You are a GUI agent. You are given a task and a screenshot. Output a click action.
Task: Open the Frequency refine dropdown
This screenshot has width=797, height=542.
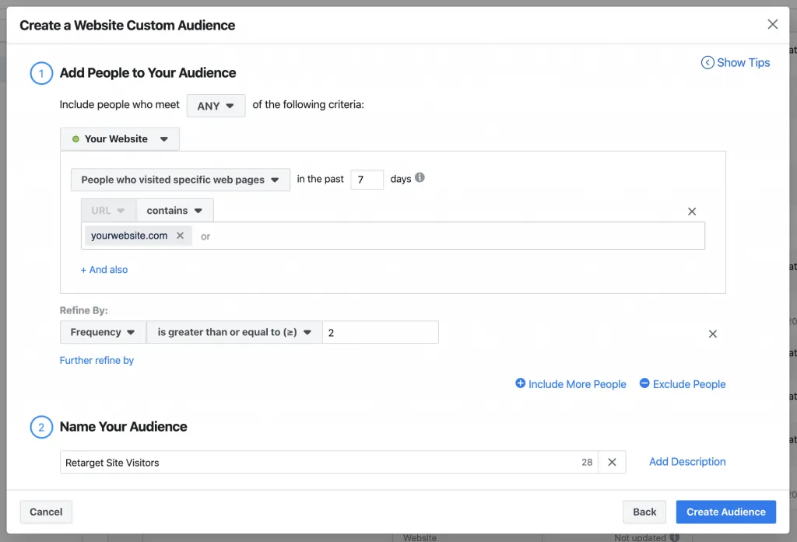(104, 332)
